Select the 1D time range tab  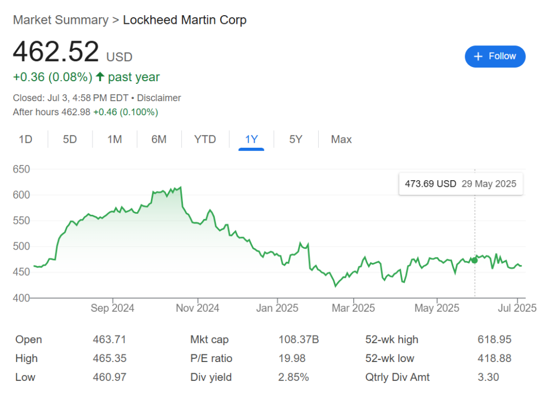click(25, 139)
